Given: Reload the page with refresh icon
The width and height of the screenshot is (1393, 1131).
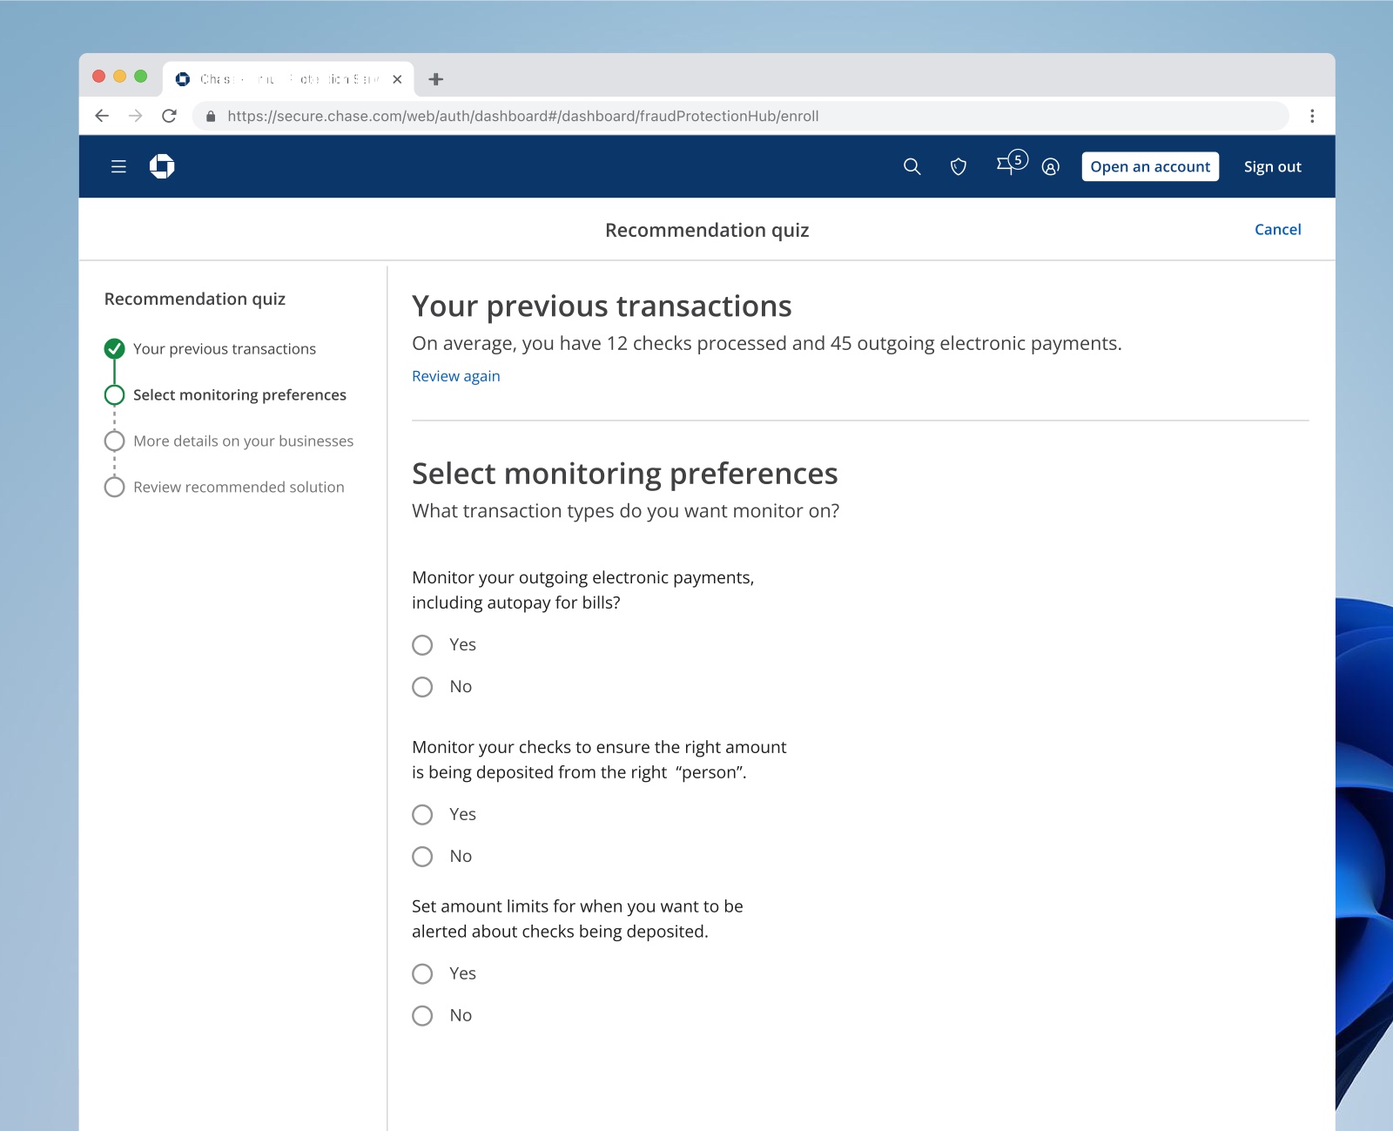Looking at the screenshot, I should (x=169, y=116).
